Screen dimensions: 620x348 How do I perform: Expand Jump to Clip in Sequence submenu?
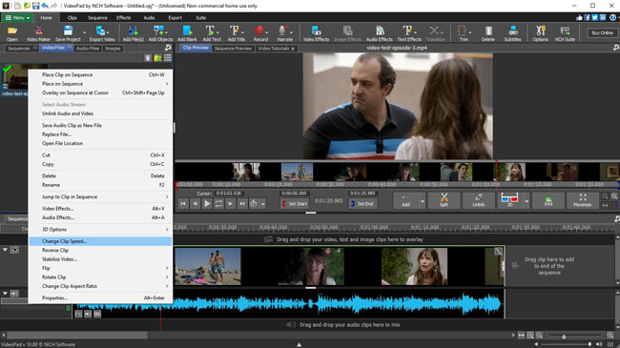point(100,196)
